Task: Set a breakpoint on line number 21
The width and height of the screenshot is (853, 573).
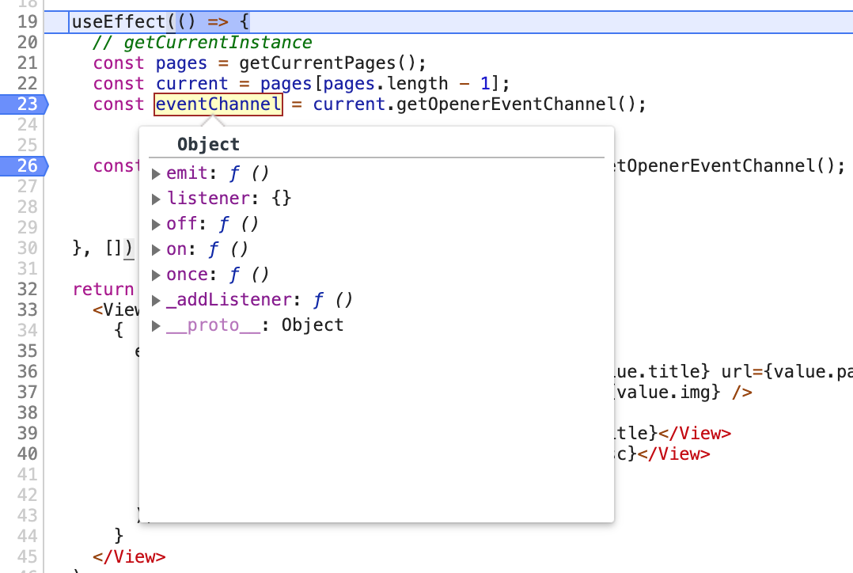Action: (x=27, y=63)
